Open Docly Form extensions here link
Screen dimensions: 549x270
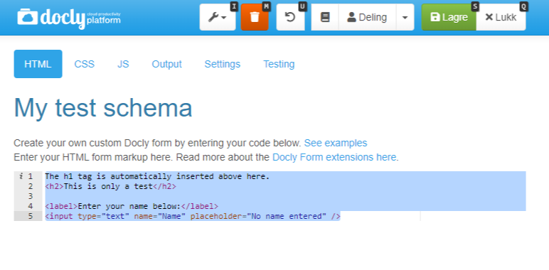(334, 158)
